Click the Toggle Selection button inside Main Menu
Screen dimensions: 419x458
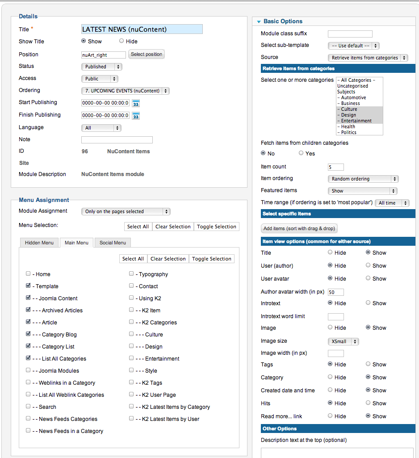pyautogui.click(x=212, y=259)
